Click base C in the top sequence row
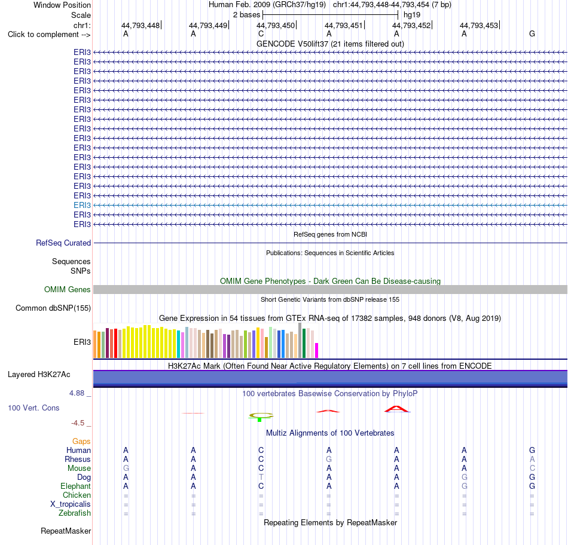The height and width of the screenshot is (545, 568). click(261, 34)
